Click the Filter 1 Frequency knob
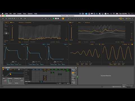The image size is (135, 101). click(x=10, y=81)
